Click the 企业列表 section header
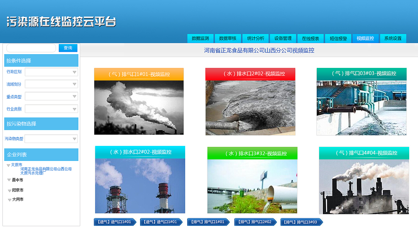Screen dimensions: 418x235 [x=41, y=155]
